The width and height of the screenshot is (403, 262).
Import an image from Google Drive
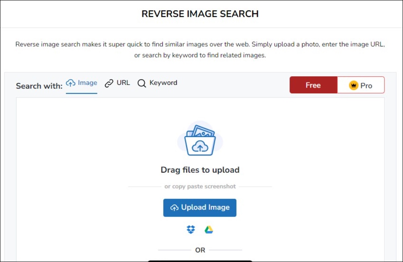209,229
